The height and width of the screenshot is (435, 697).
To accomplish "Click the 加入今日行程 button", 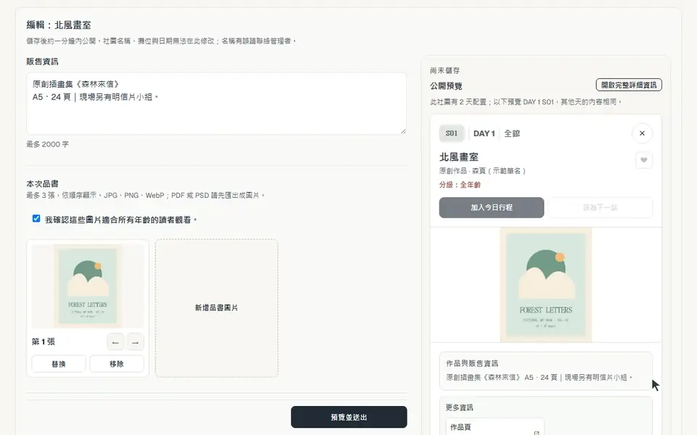I will pyautogui.click(x=492, y=207).
